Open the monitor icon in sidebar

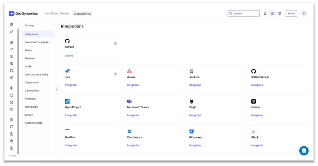(x=12, y=95)
